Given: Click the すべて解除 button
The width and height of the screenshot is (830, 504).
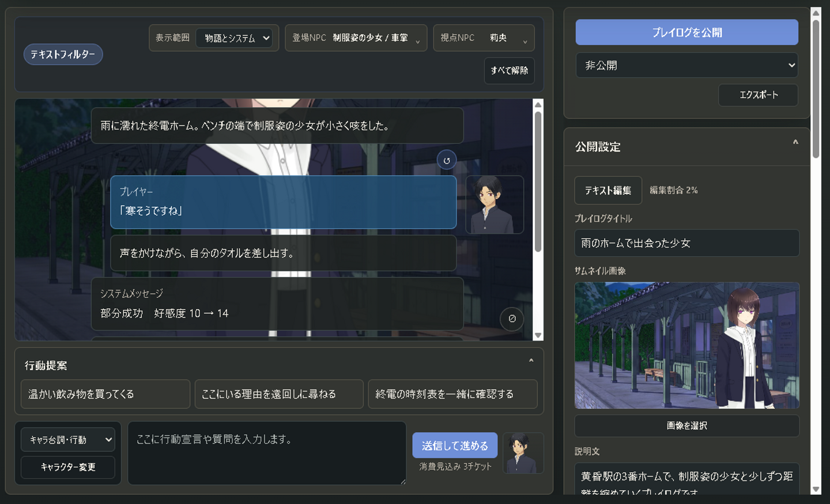Looking at the screenshot, I should click(510, 71).
